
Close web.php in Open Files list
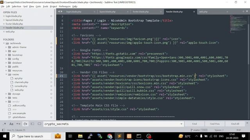tap(4, 31)
